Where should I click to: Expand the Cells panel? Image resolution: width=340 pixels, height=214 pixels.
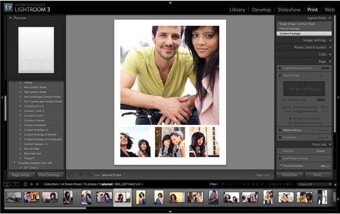tap(330, 54)
